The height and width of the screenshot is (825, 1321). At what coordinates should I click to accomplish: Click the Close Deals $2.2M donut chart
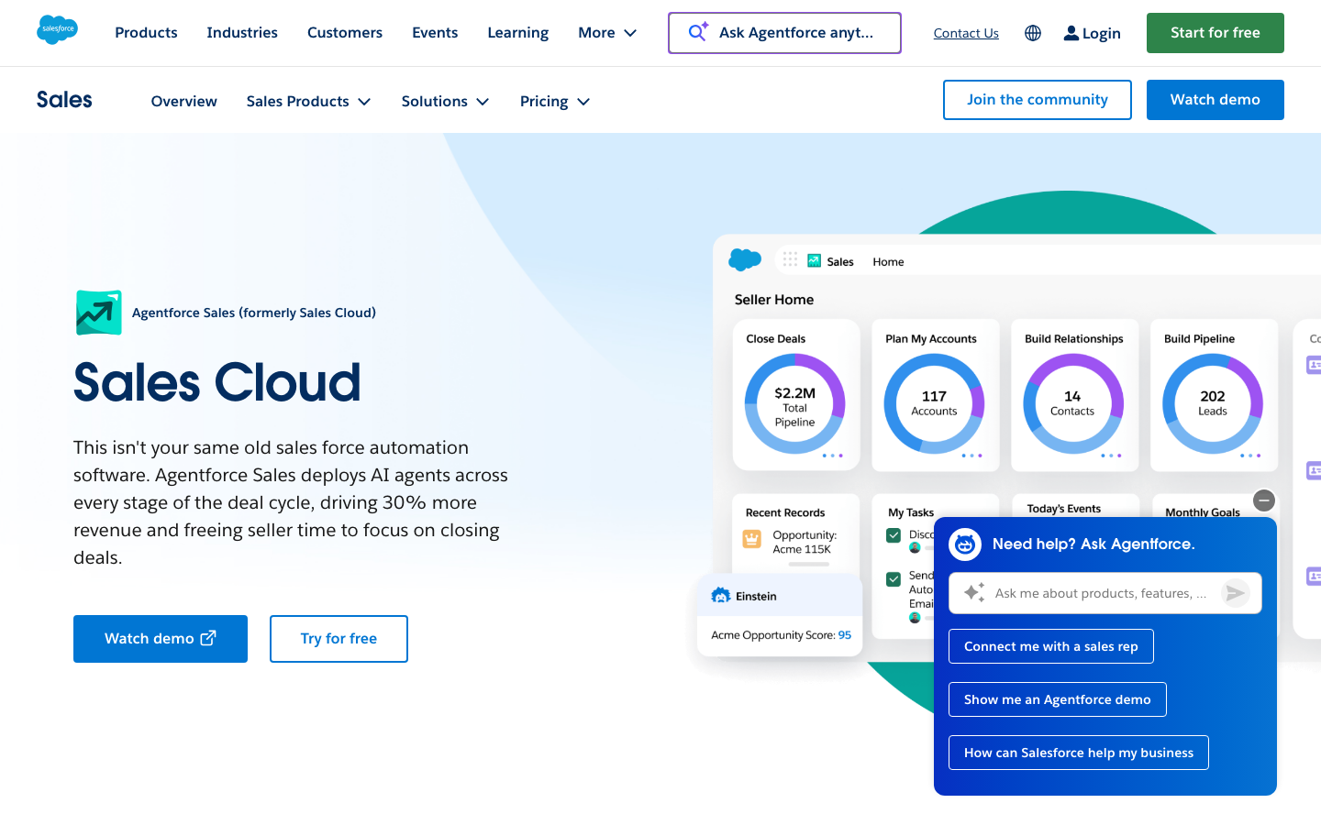[x=794, y=404]
